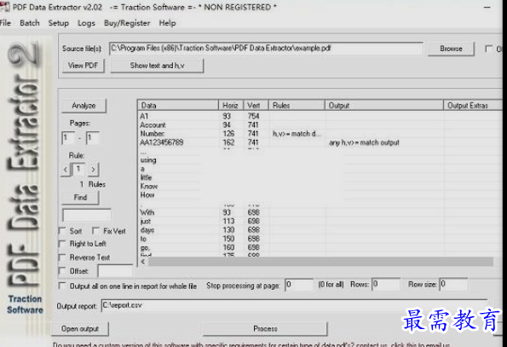Click the Offset value field
The width and height of the screenshot is (507, 347).
coord(115,270)
